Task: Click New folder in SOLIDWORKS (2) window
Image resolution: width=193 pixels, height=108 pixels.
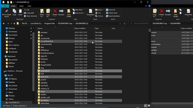Action: pos(69,13)
